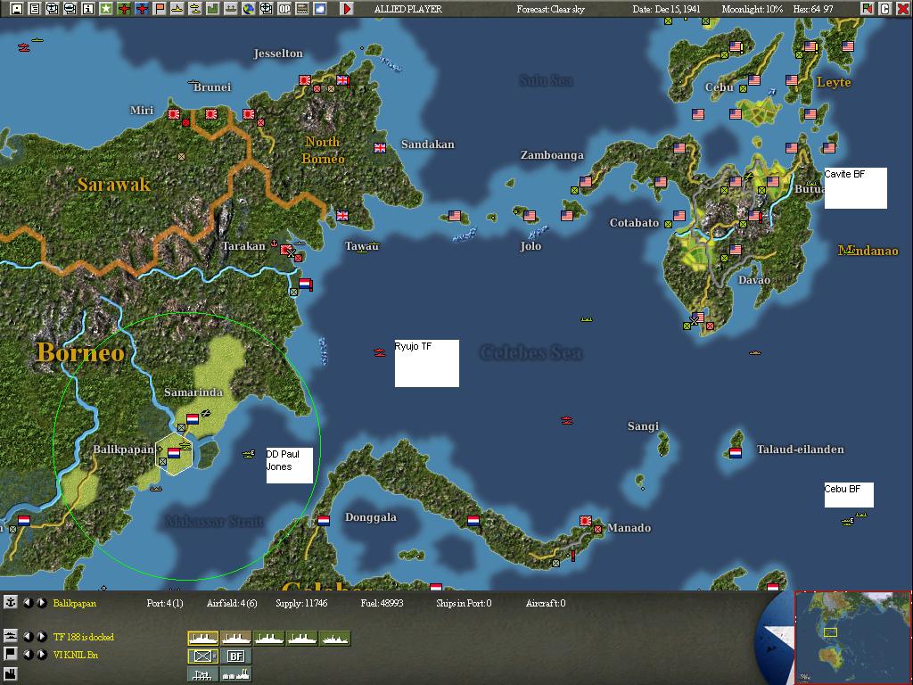
Task: Open the VI KNIL Bn unit link
Action: 76,656
